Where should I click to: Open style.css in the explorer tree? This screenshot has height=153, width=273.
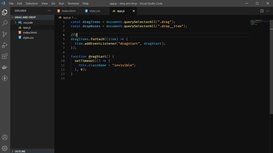click(x=28, y=38)
